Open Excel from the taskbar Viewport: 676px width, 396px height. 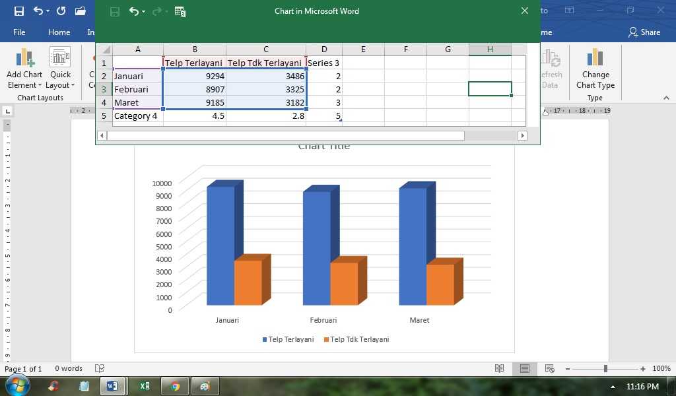tap(145, 385)
